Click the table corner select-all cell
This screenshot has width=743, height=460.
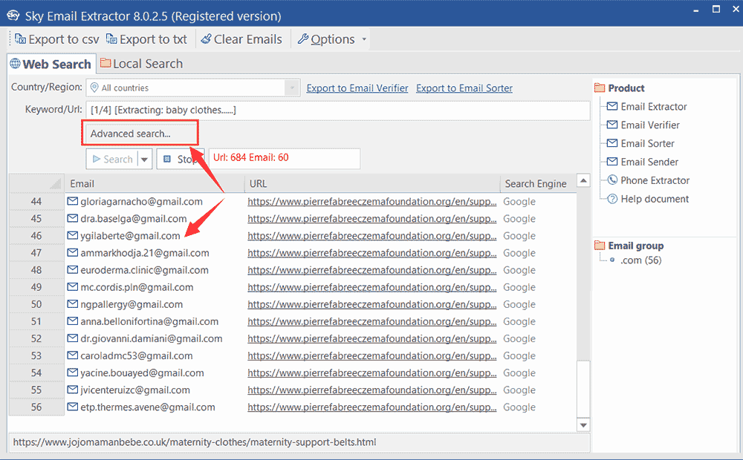pos(36,183)
